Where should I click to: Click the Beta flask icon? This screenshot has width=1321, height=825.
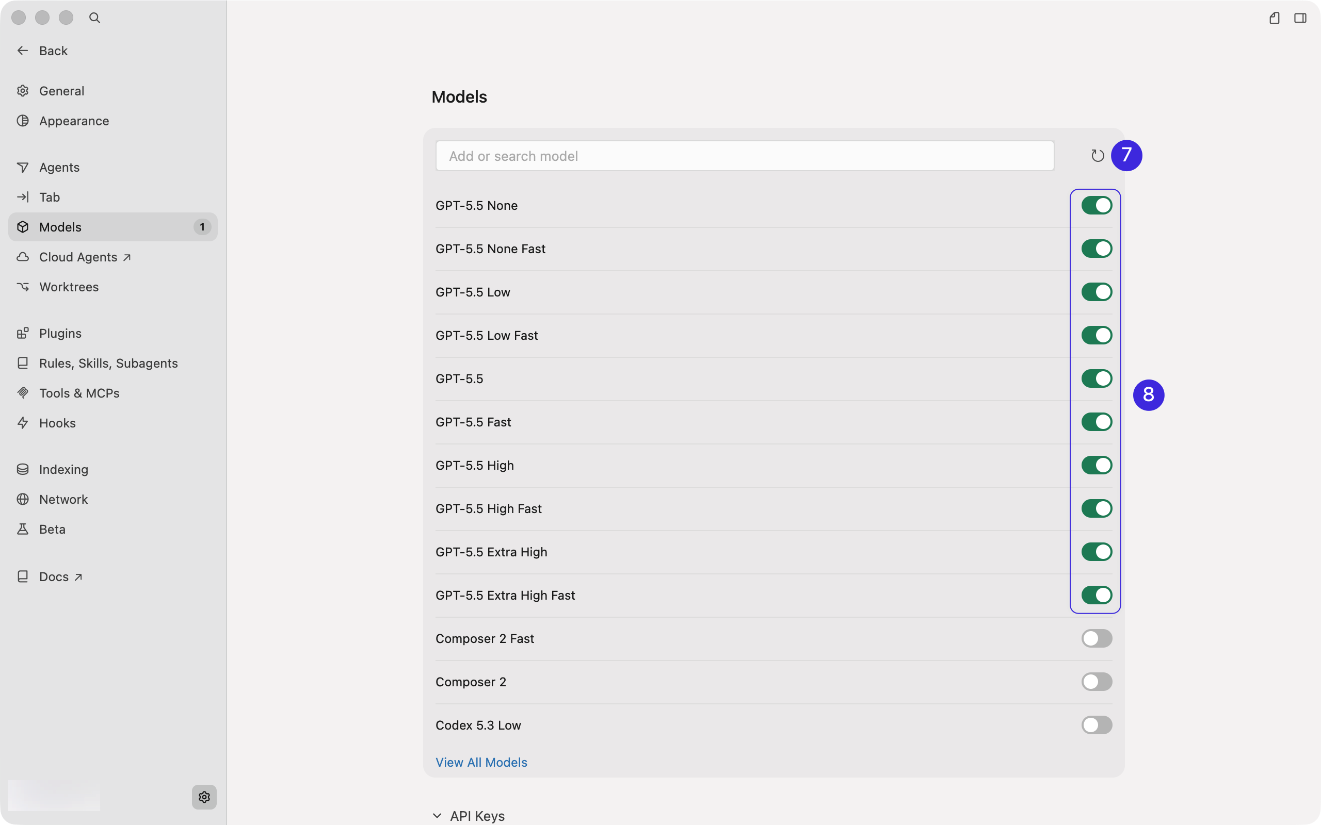pos(22,529)
